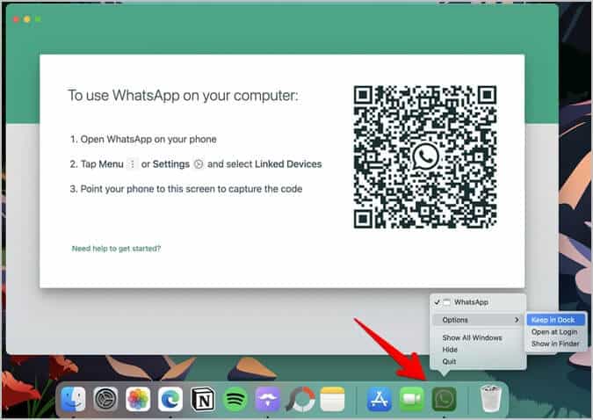Open Spotify from the dock
Viewport: 593px width, 420px height.
[235, 399]
